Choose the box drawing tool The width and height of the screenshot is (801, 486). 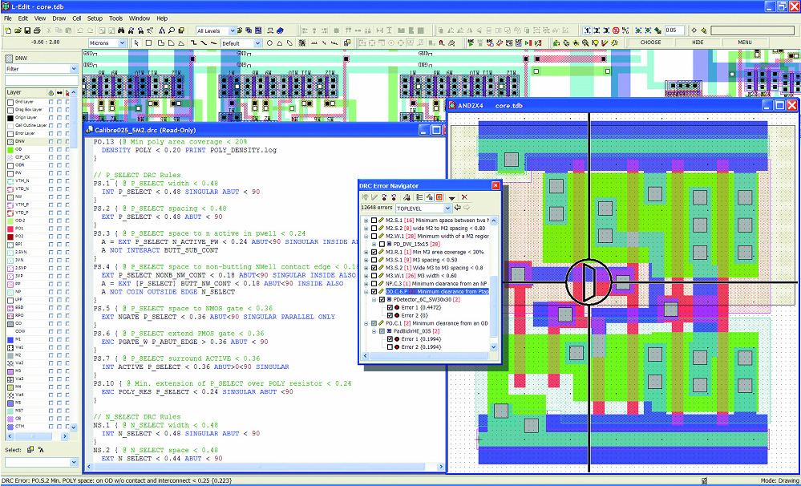pos(148,43)
